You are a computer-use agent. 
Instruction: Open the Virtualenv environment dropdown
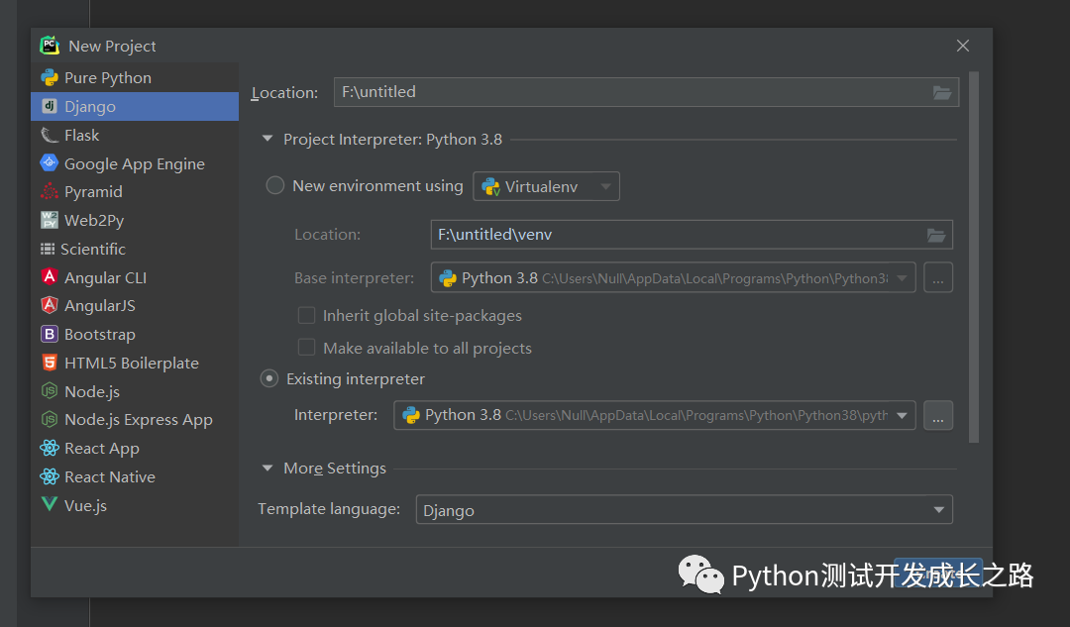coord(546,186)
